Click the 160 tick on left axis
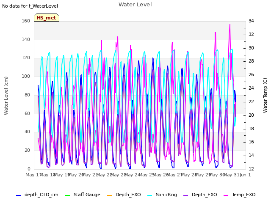This screenshot has width=271, height=203. click(x=26, y=21)
